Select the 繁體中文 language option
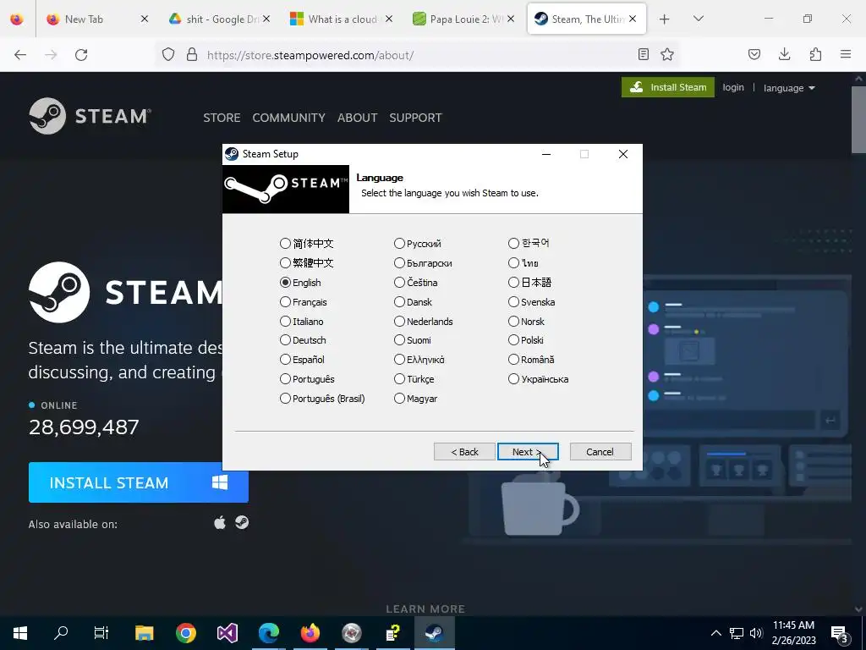Image resolution: width=866 pixels, height=650 pixels. (x=306, y=263)
